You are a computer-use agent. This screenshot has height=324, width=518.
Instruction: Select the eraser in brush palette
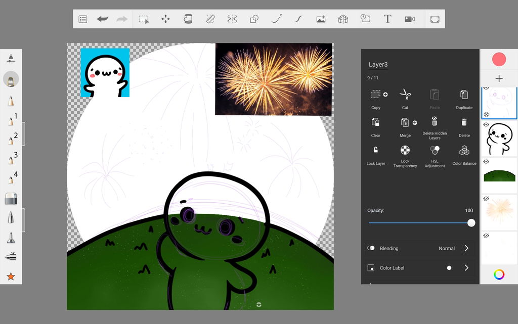coord(11,199)
